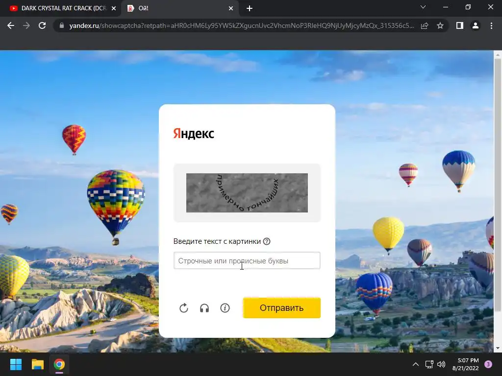Open the clock showing 5:07 PM
Screen dimensions: 502x376
click(x=466, y=364)
